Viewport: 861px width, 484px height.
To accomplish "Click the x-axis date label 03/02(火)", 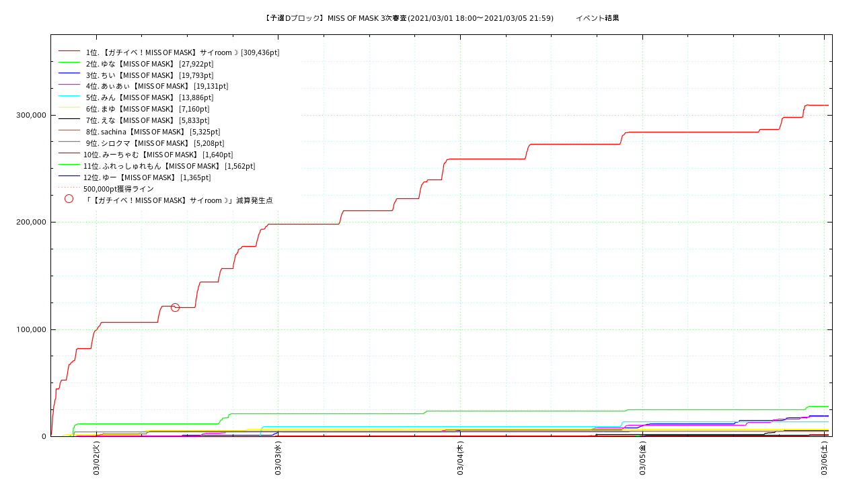I will pos(96,459).
